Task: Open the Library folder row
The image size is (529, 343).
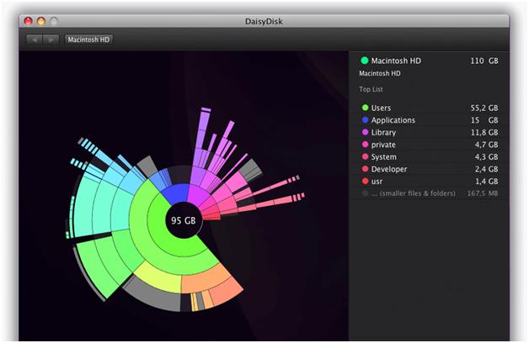Action: [430, 132]
